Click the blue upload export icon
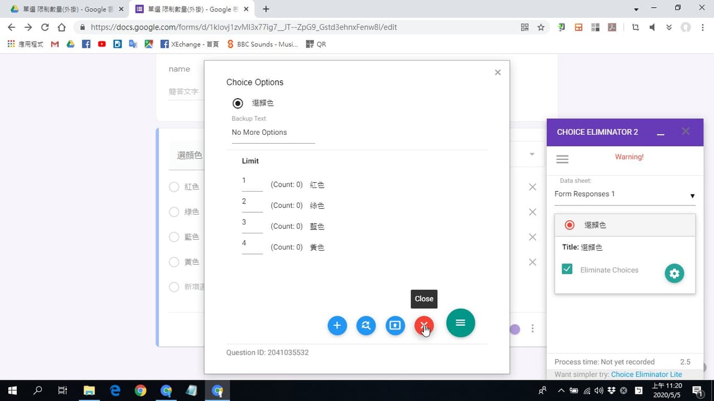 pos(395,325)
